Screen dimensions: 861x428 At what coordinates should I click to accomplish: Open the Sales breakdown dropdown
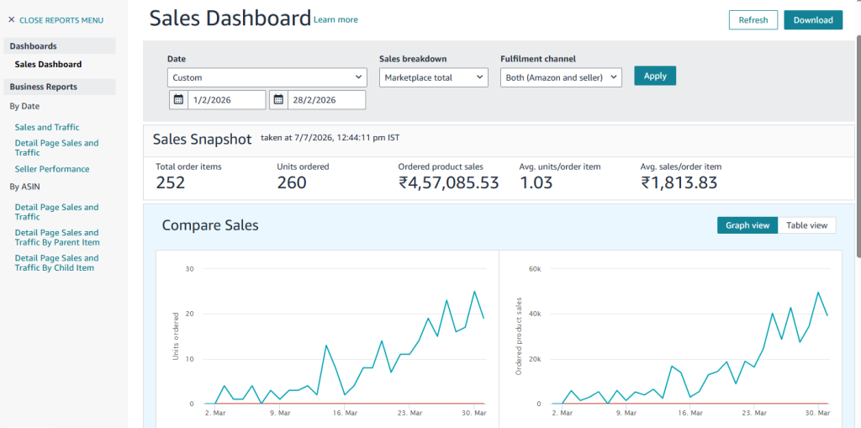pyautogui.click(x=434, y=77)
